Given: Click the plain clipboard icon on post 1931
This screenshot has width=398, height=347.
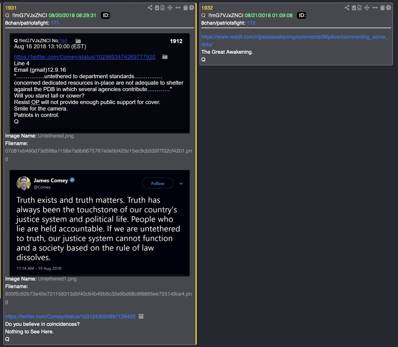Looking at the screenshot, I should tap(186, 8).
